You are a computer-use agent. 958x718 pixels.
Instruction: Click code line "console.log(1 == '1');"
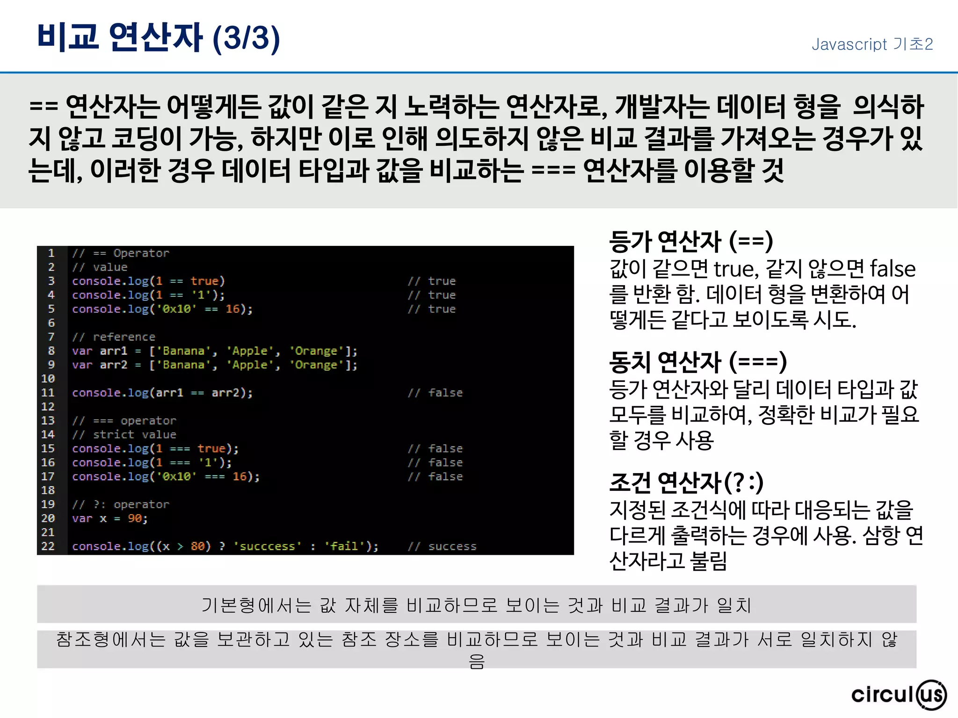click(148, 295)
